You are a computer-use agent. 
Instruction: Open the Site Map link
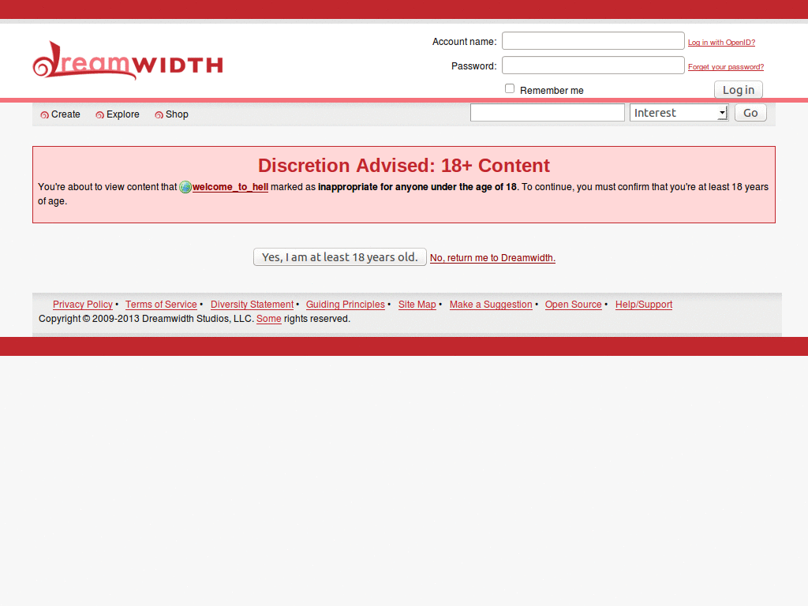point(417,305)
